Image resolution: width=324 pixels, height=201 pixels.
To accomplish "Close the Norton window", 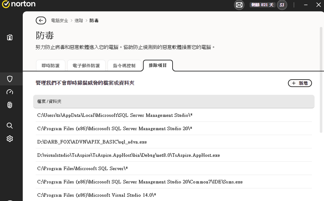I will tap(318, 5).
